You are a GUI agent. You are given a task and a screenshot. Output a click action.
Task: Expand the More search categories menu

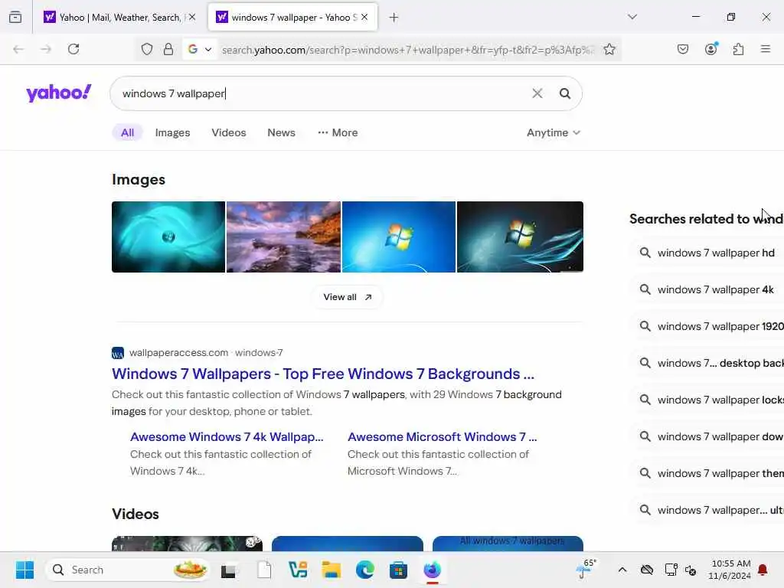click(338, 132)
